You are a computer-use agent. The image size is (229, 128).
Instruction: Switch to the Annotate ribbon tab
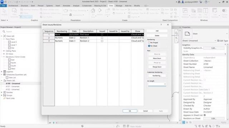point(67,6)
